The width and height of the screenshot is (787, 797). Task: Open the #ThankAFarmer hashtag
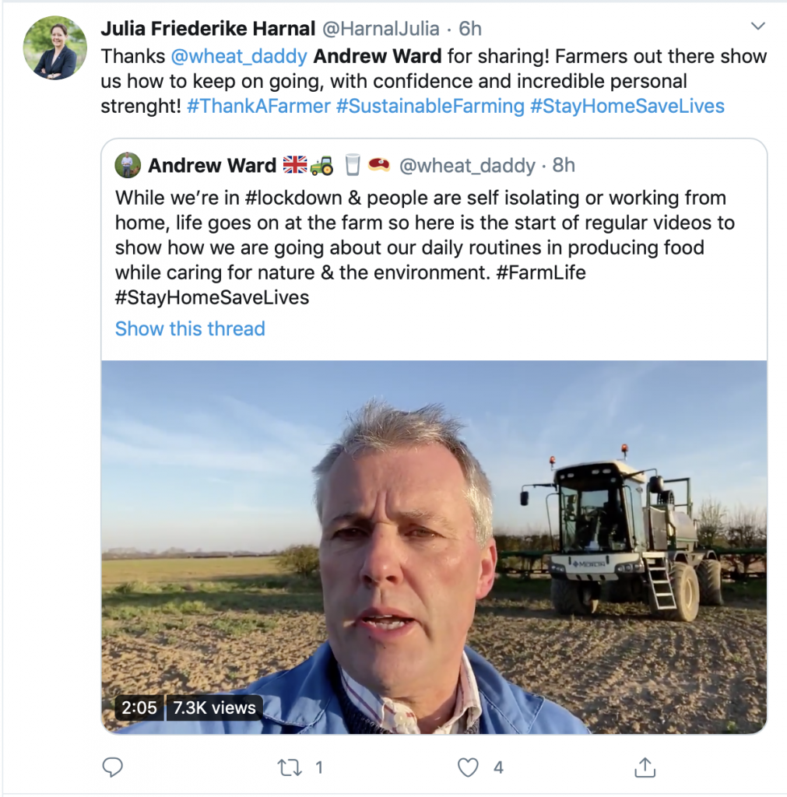coord(258,106)
